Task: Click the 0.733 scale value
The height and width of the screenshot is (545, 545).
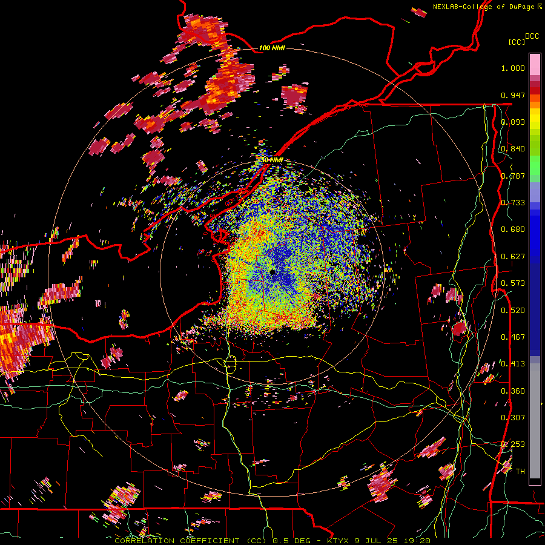Action: click(x=513, y=202)
